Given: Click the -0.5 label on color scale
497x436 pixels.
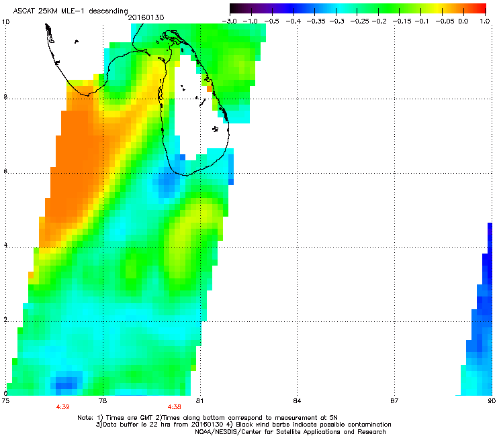Looking at the screenshot, I should 271,21.
